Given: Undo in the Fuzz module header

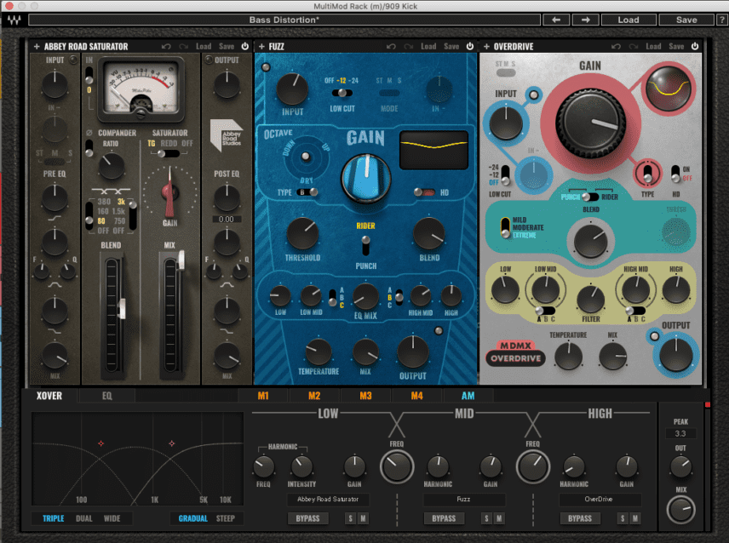Looking at the screenshot, I should click(x=391, y=47).
